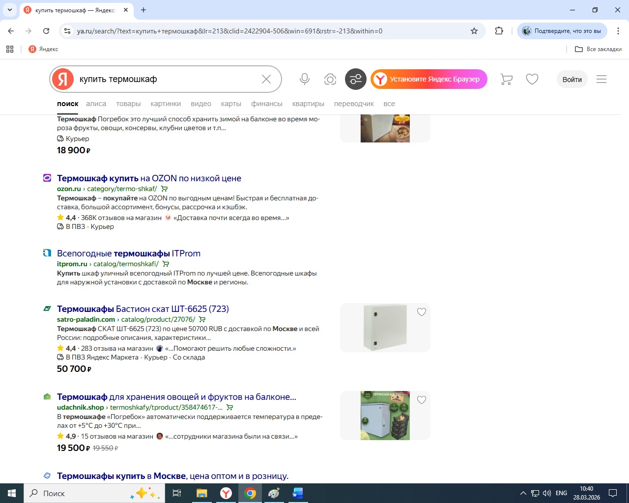This screenshot has height=503, width=629.
Task: Switch to алиса tab
Action: (x=96, y=104)
